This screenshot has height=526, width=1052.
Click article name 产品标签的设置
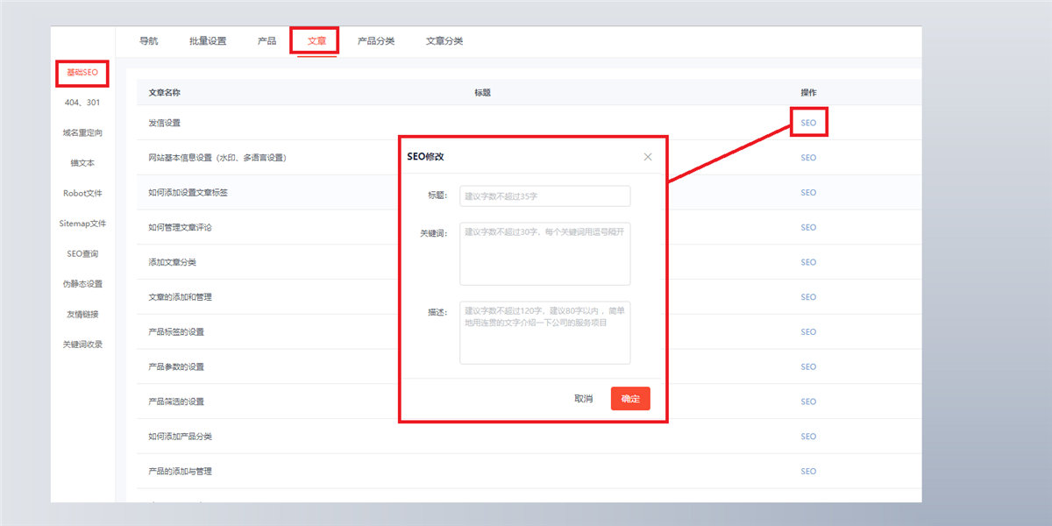click(176, 331)
